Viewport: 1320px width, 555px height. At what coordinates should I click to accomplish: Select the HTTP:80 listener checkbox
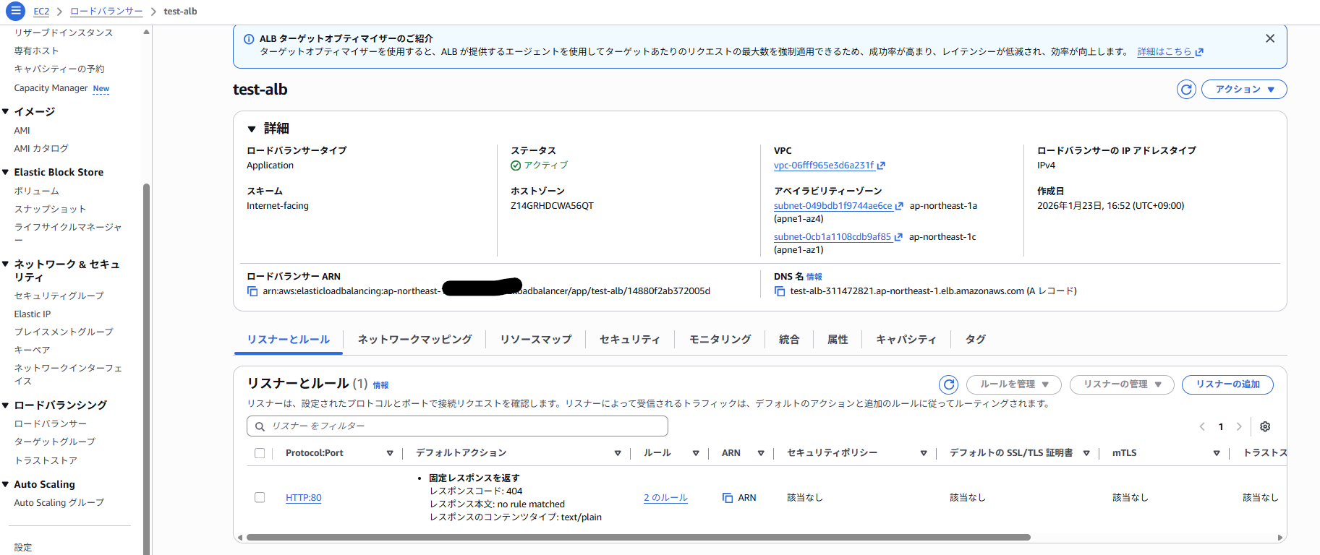pos(260,498)
